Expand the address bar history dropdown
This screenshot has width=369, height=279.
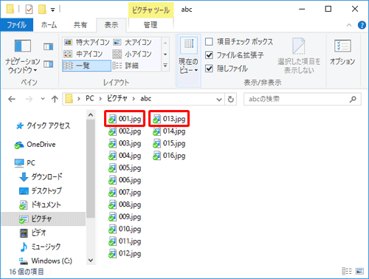[219, 99]
